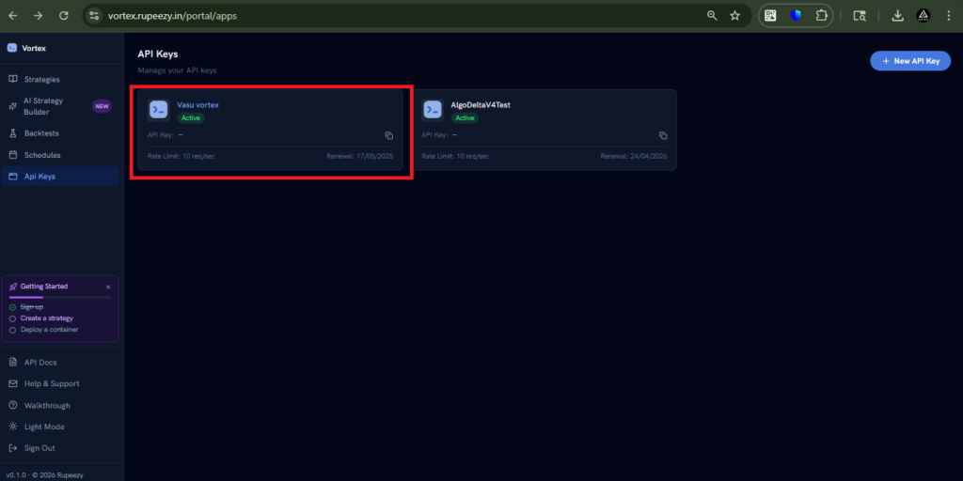
Task: Click the Getting Started progress bar
Action: coord(59,297)
